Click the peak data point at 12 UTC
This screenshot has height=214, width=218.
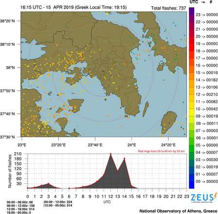110,154
